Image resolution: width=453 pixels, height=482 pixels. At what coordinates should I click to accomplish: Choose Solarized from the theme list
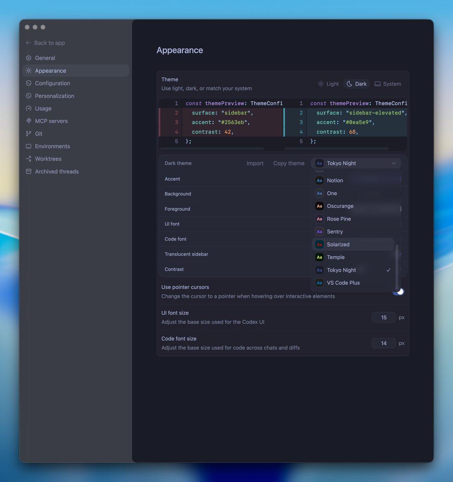353,245
